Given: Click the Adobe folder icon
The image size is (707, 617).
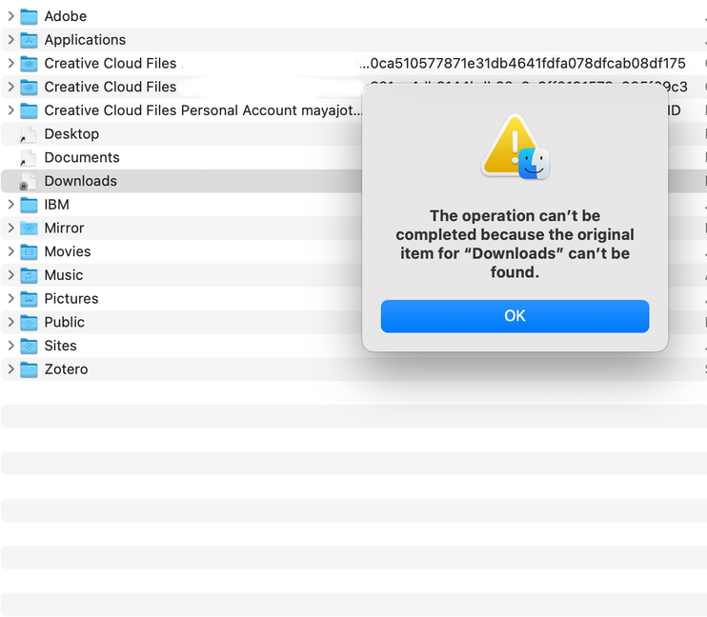Looking at the screenshot, I should click(x=29, y=16).
